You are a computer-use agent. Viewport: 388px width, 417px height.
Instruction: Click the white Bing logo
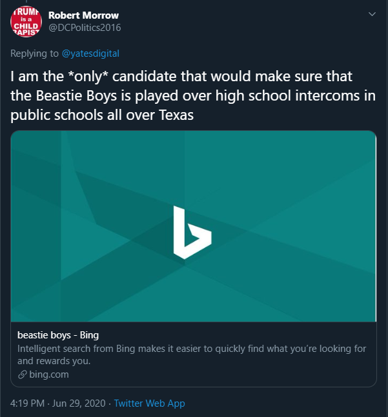click(x=192, y=232)
